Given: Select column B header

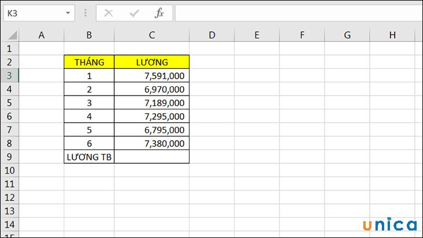Looking at the screenshot, I should pyautogui.click(x=89, y=35).
